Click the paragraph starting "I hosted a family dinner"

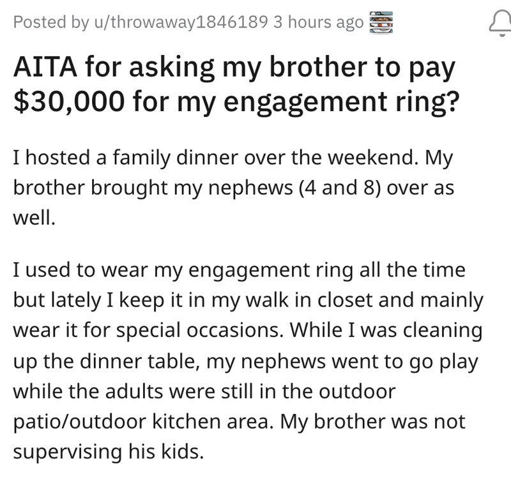tap(234, 188)
